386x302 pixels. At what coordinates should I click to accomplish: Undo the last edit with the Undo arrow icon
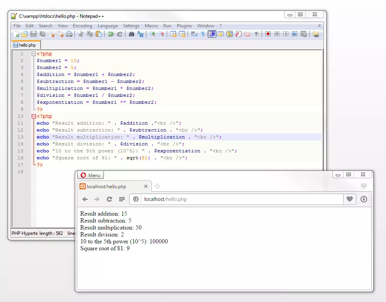(110, 34)
